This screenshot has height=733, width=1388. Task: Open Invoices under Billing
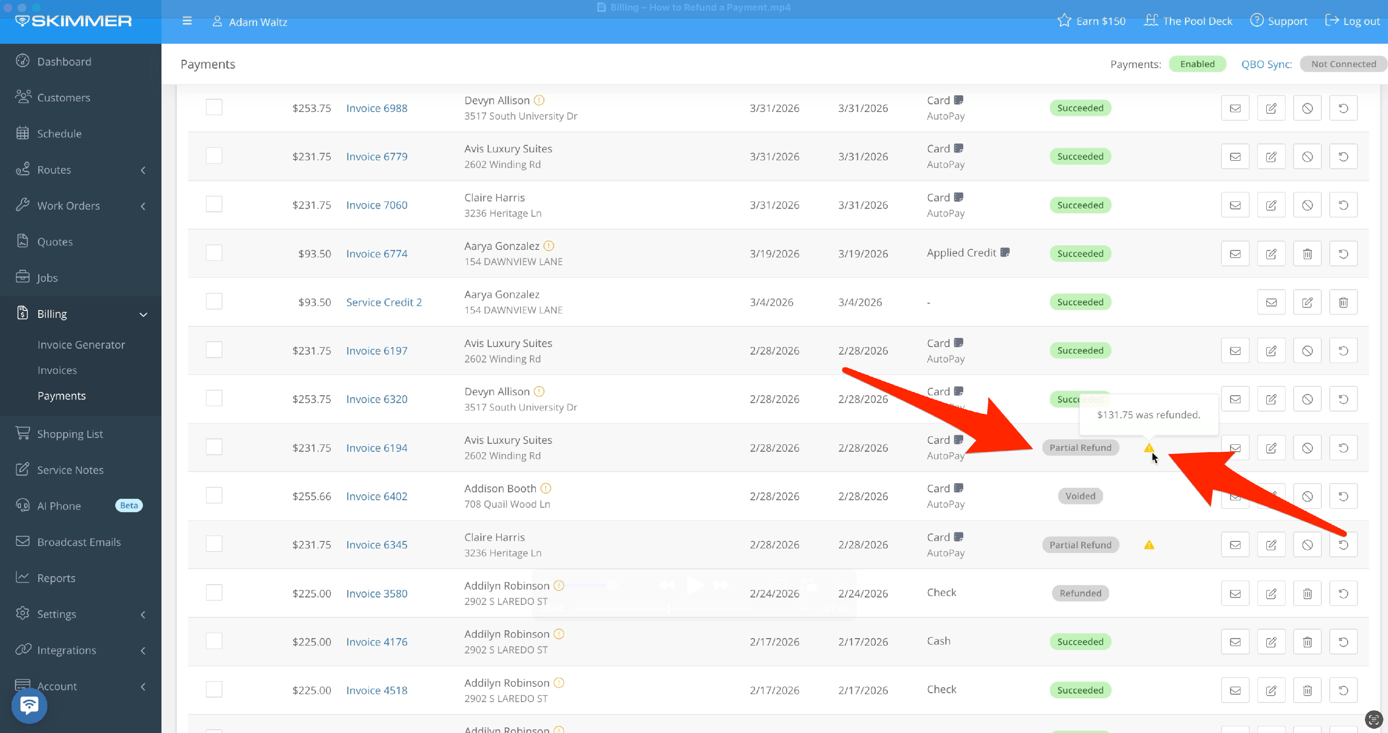pos(57,370)
